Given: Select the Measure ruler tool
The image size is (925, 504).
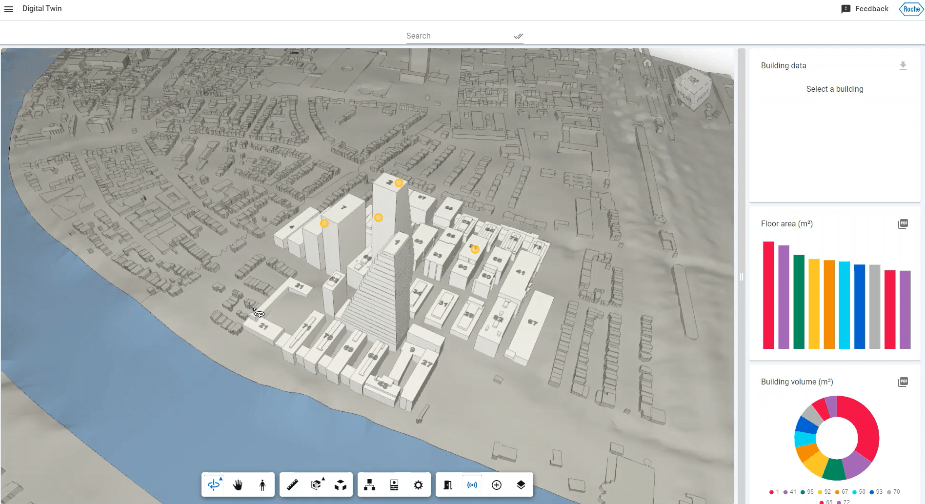Looking at the screenshot, I should click(x=292, y=484).
